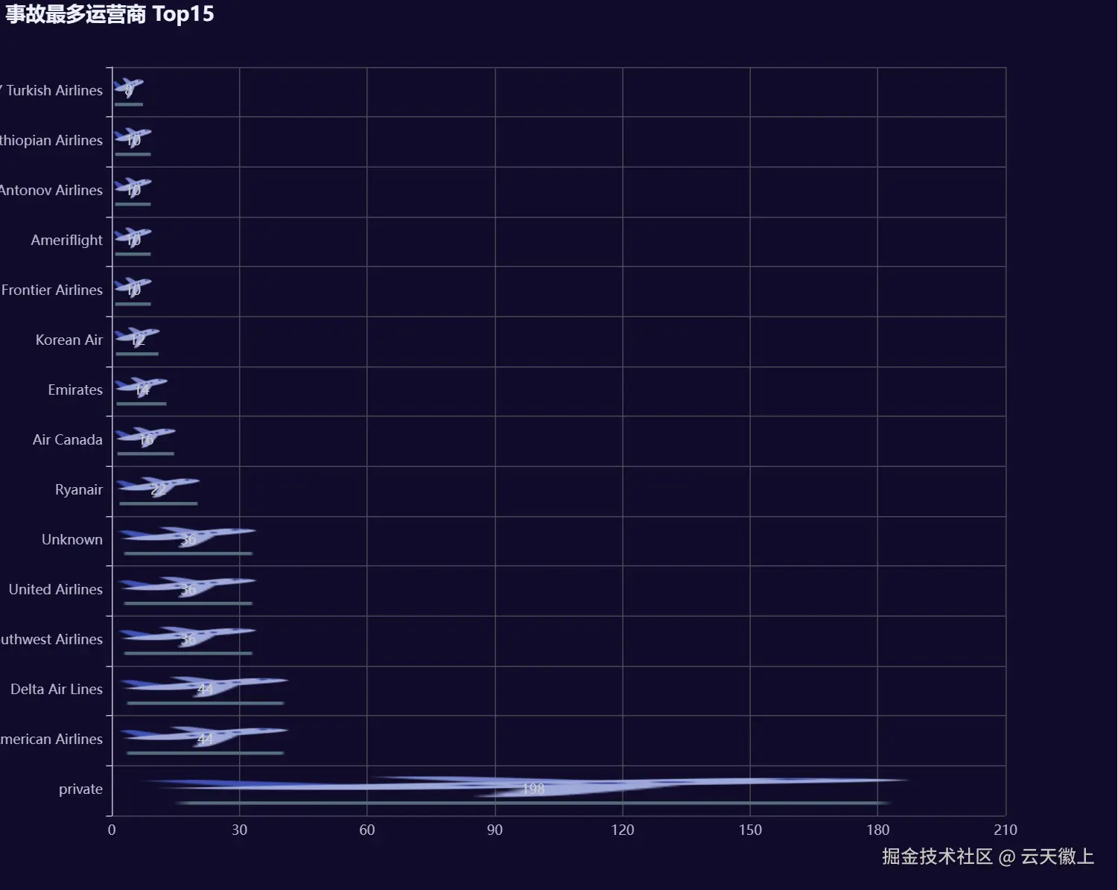Select the Air Canada axis label
1118x890 pixels.
(x=68, y=439)
